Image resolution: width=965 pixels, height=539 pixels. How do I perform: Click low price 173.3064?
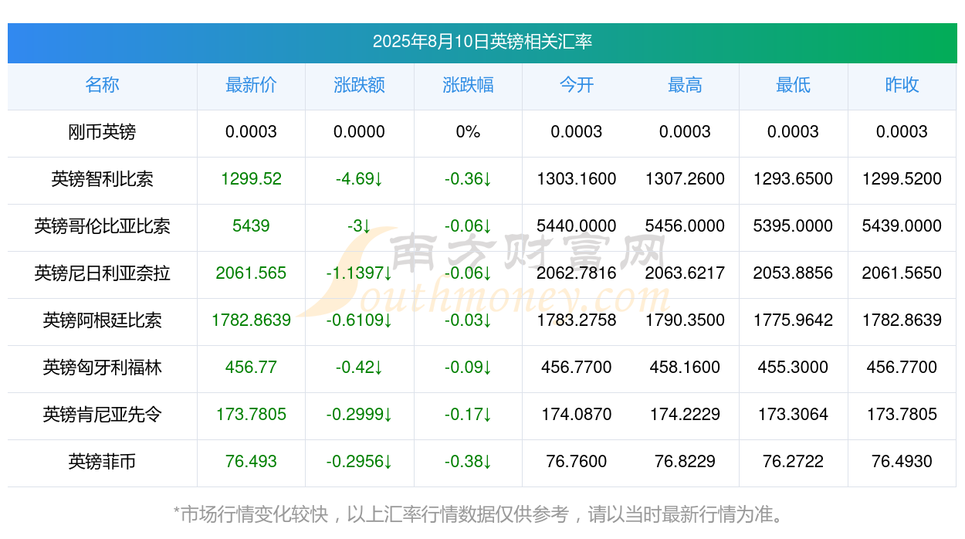[794, 415]
